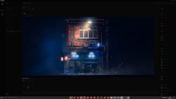Open the orange hexagon icon ending taskbar app row
The width and height of the screenshot is (176, 99).
pyautogui.click(x=128, y=98)
